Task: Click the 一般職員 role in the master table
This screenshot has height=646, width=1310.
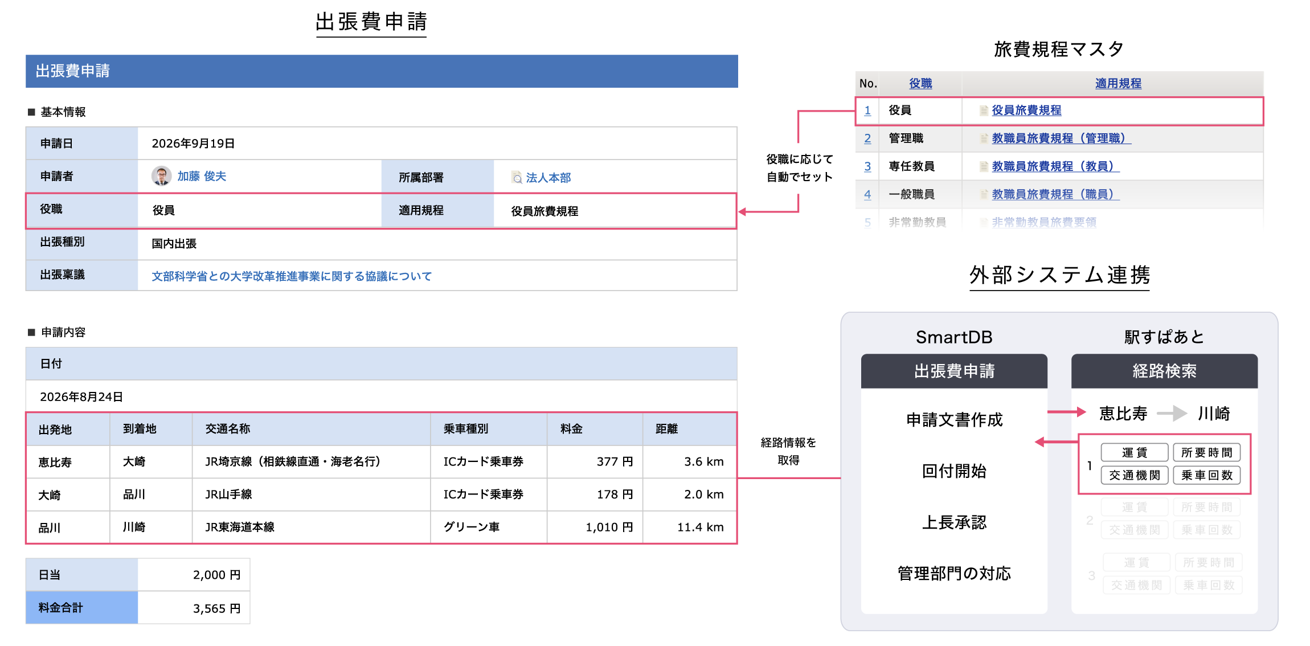Action: pyautogui.click(x=912, y=194)
